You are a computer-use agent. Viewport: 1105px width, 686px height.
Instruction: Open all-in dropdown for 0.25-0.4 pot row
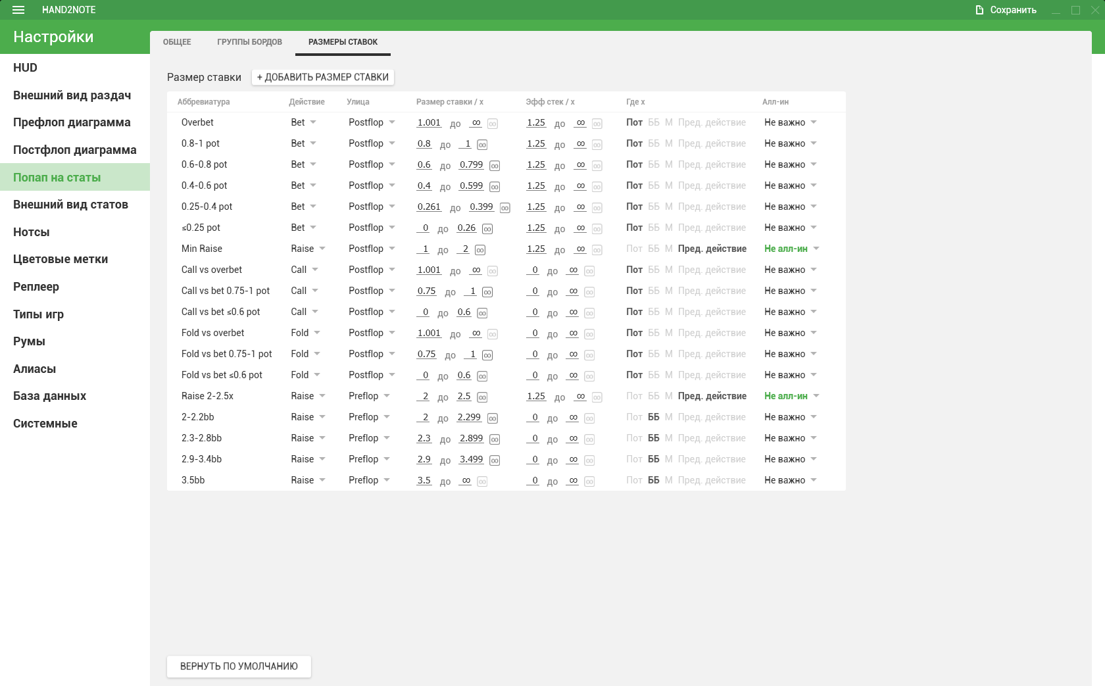tap(791, 207)
